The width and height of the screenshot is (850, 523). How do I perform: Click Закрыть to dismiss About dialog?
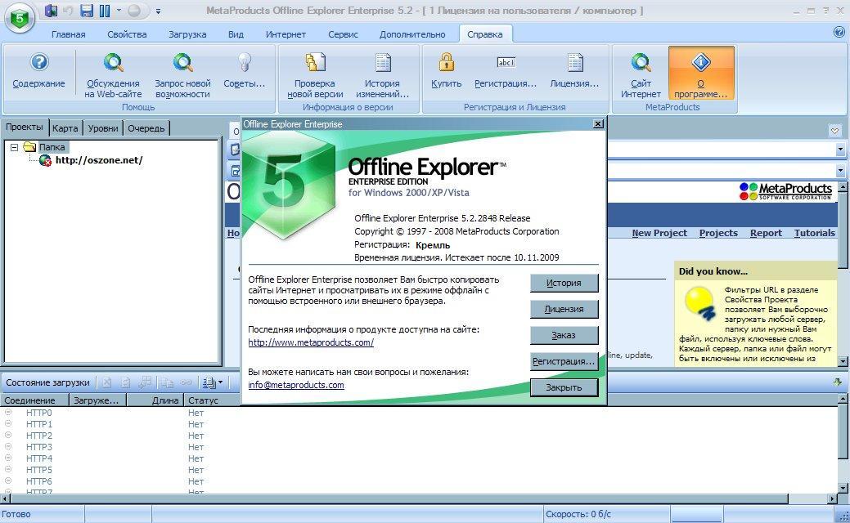(x=564, y=387)
